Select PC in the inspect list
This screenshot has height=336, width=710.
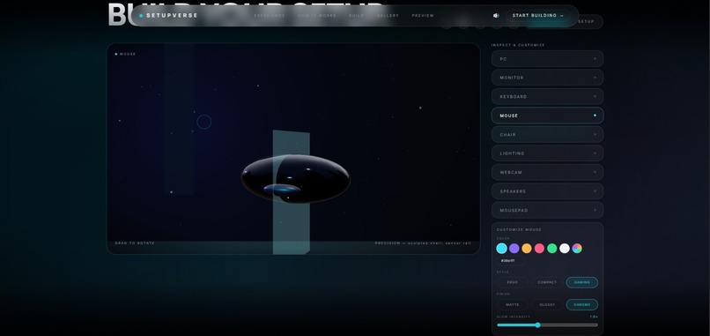tap(547, 59)
